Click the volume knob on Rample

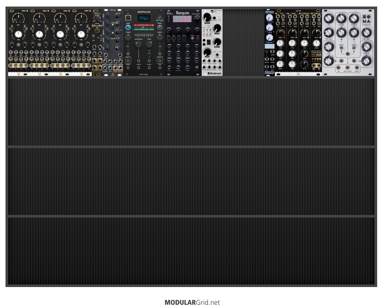(197, 67)
